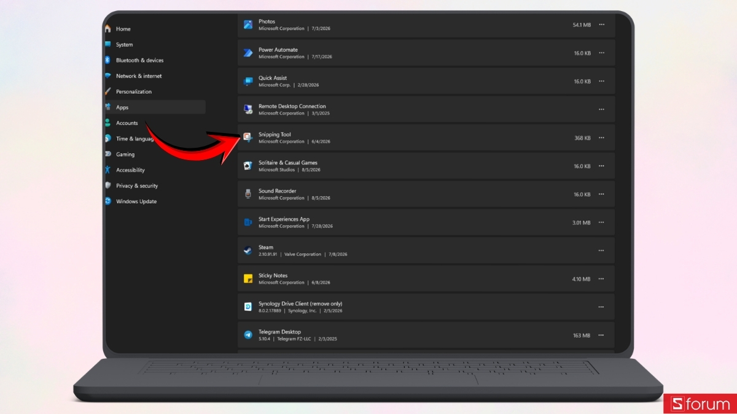
Task: Open the more options menu for Photos
Action: (x=601, y=25)
